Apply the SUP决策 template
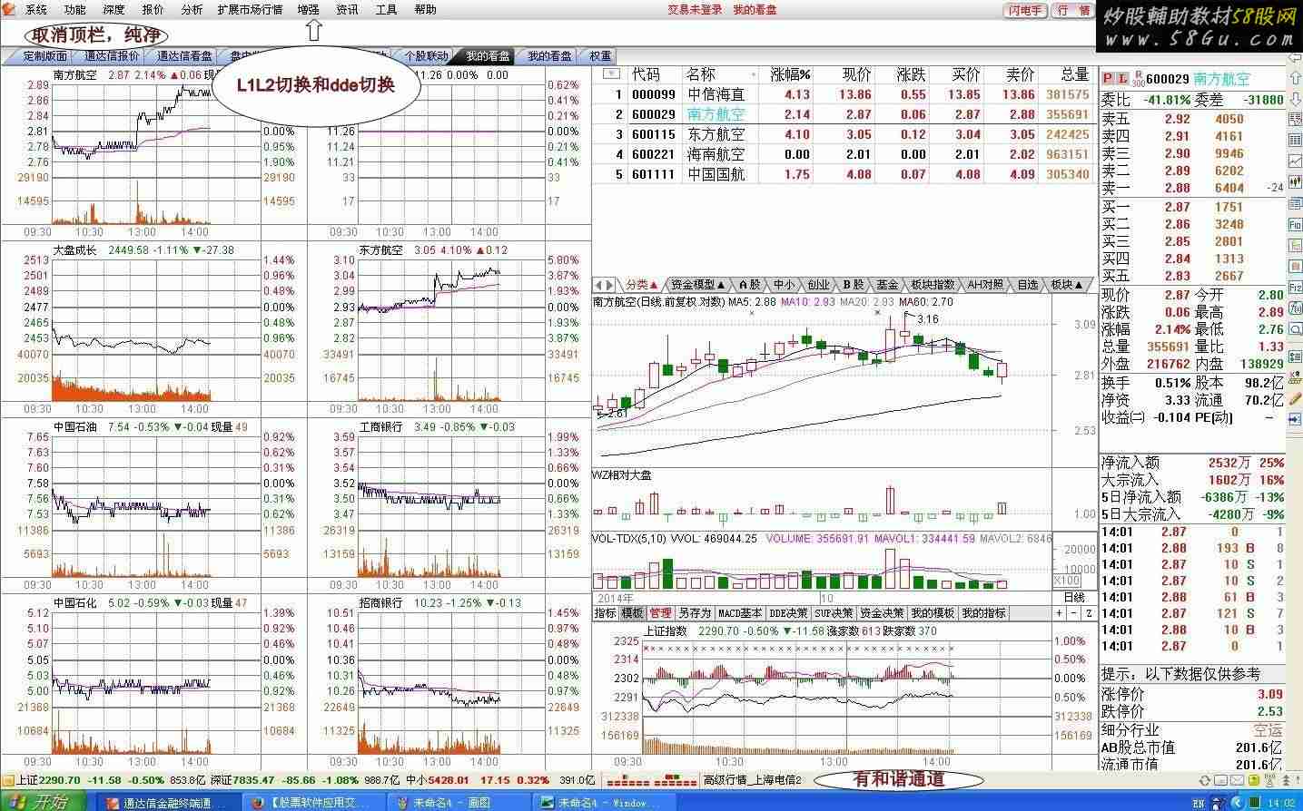The height and width of the screenshot is (811, 1303). click(834, 613)
